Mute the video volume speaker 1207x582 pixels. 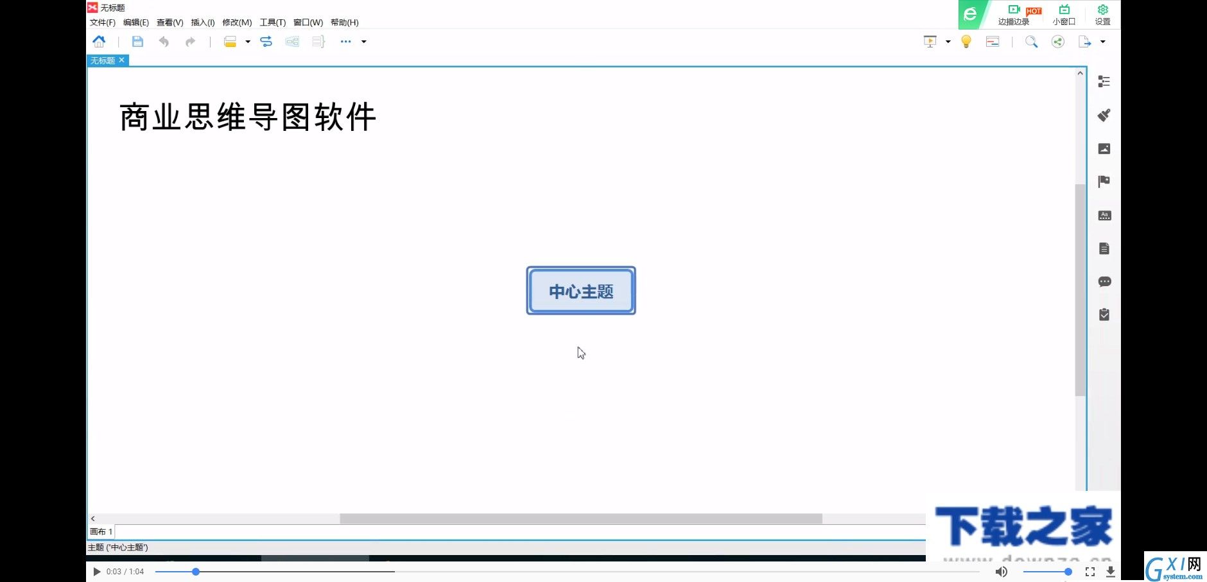(1002, 571)
